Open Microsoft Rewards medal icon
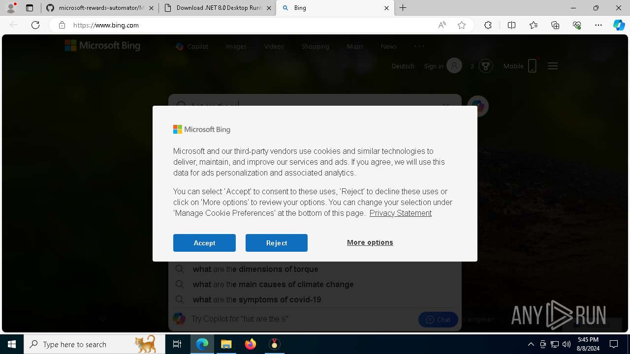This screenshot has height=354, width=630. click(x=486, y=66)
